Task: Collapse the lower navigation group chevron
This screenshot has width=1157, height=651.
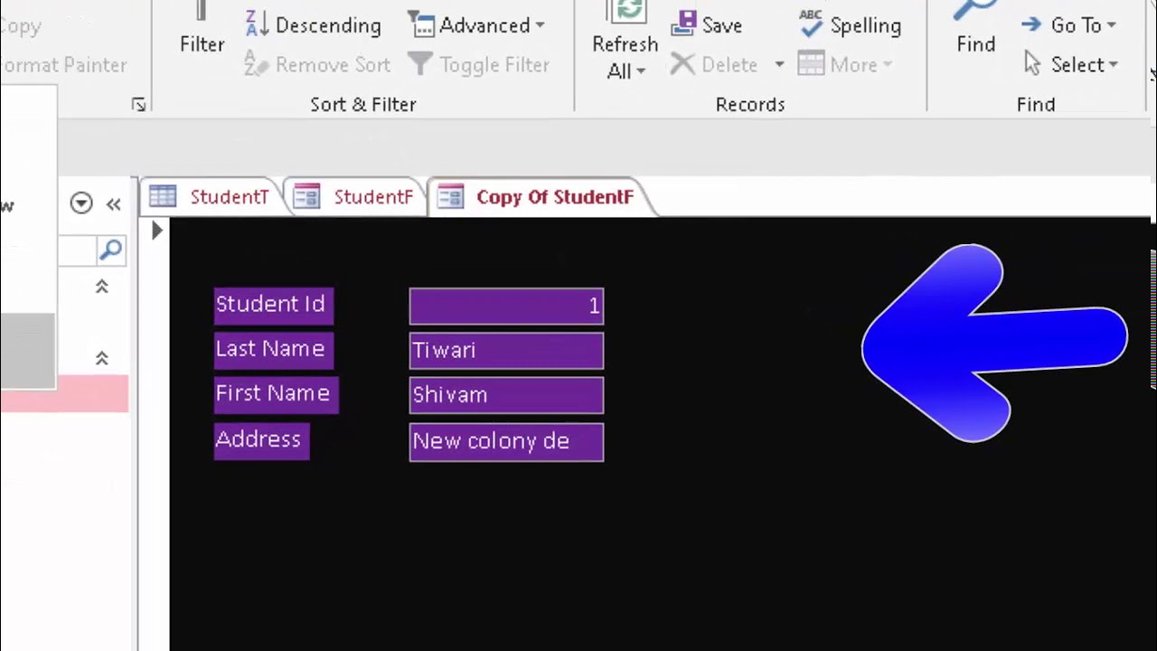Action: point(102,359)
